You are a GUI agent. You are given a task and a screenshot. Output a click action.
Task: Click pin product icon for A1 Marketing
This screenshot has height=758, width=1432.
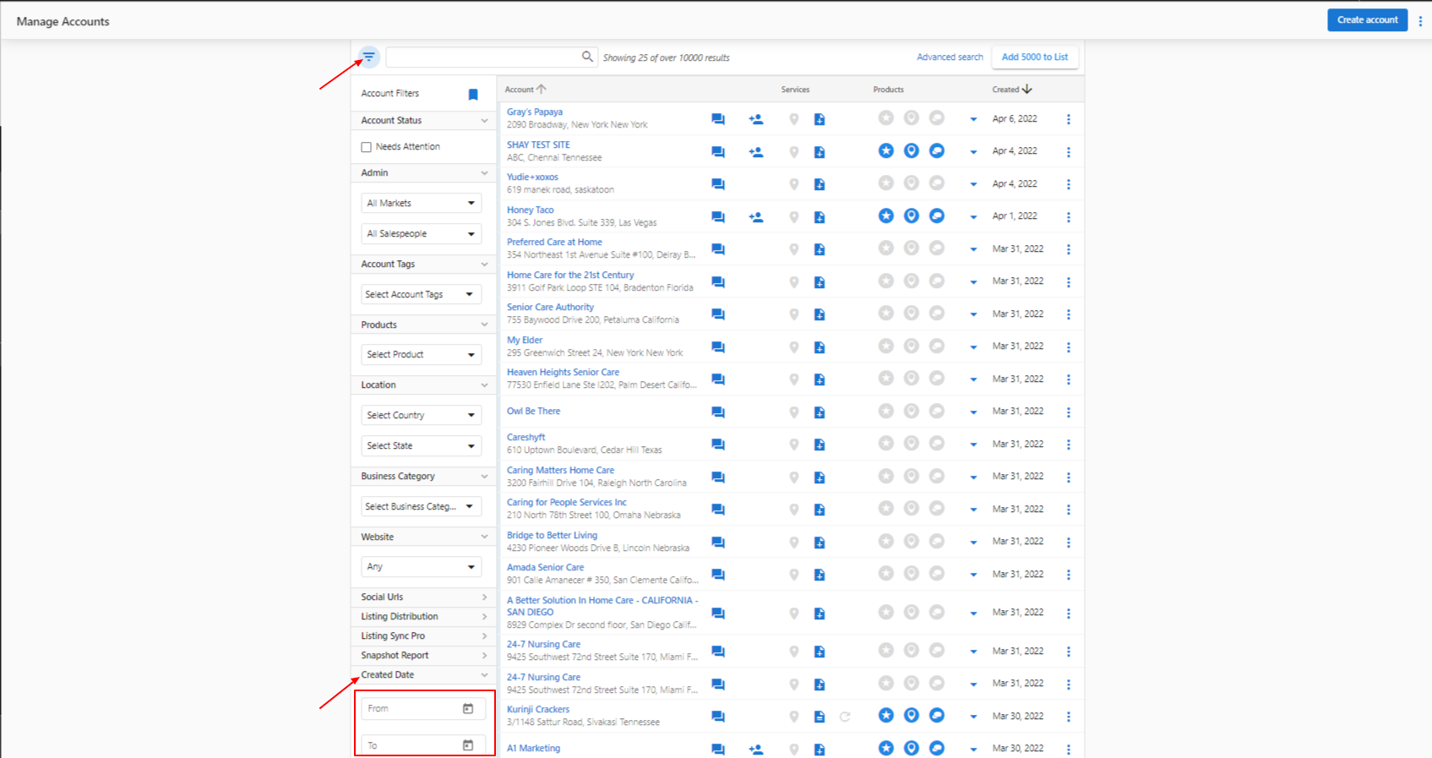point(912,748)
